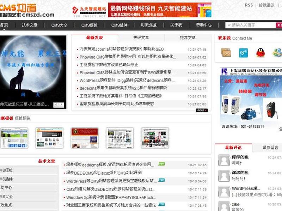Open the PRO template thumbnail

[x=120, y=138]
